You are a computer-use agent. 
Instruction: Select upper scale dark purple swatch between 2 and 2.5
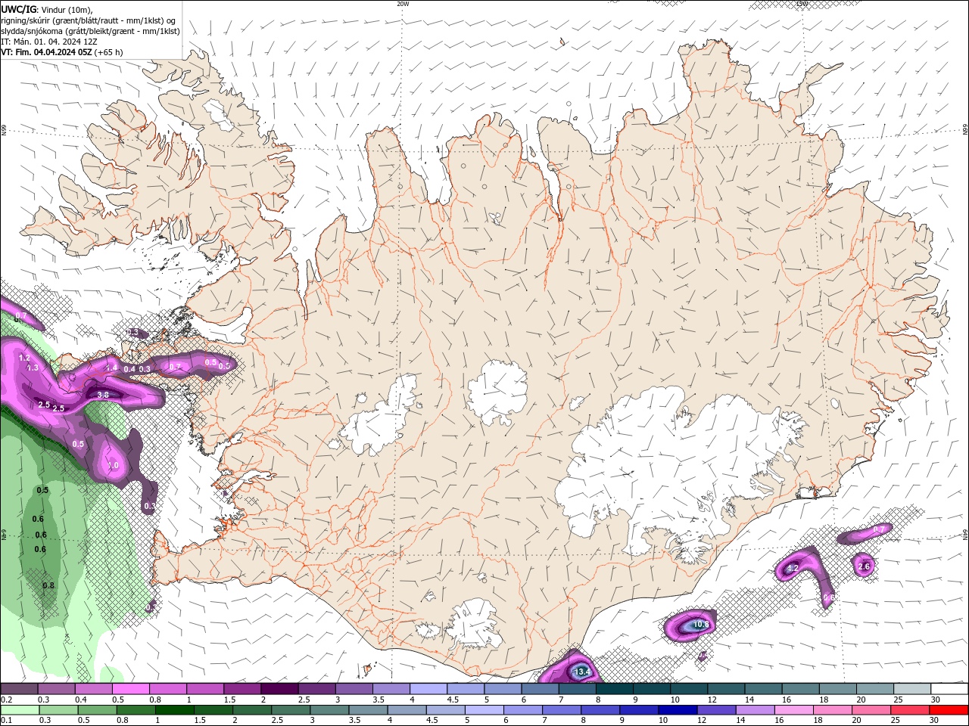coord(279,689)
